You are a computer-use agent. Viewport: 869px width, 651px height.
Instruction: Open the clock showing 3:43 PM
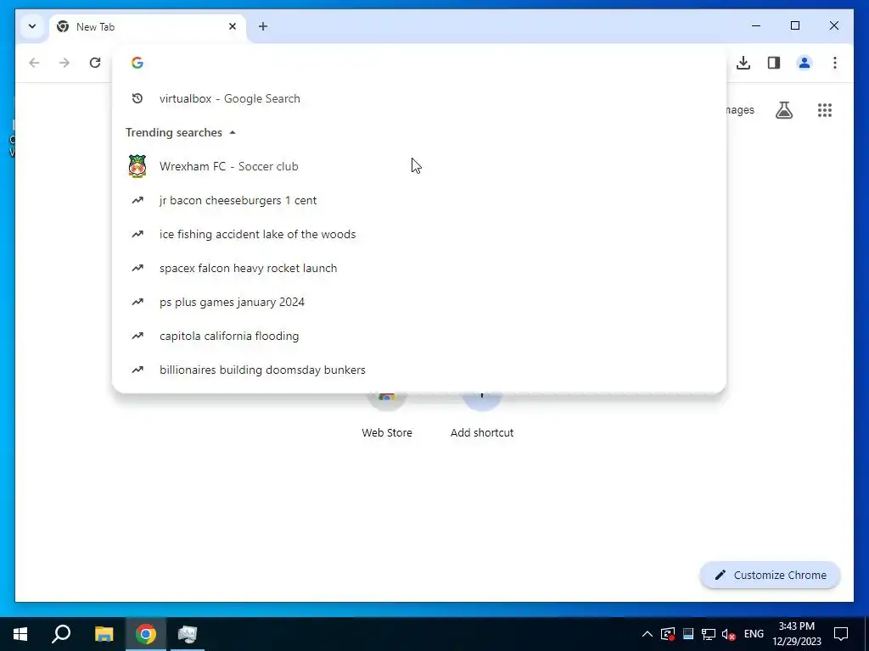click(x=796, y=634)
